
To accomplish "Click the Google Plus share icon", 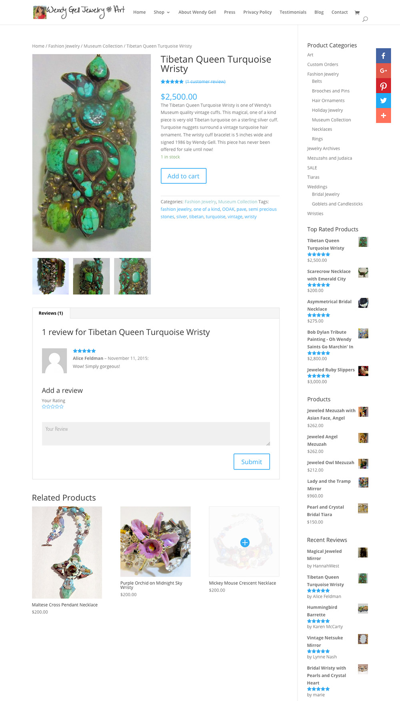I will pyautogui.click(x=383, y=70).
